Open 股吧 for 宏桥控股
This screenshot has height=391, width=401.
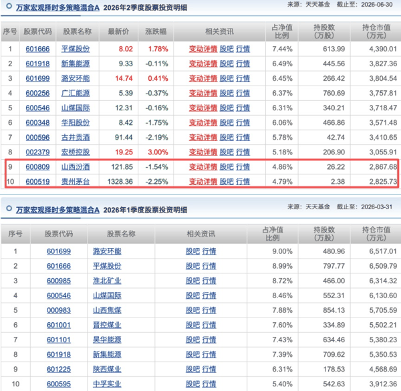pyautogui.click(x=227, y=152)
